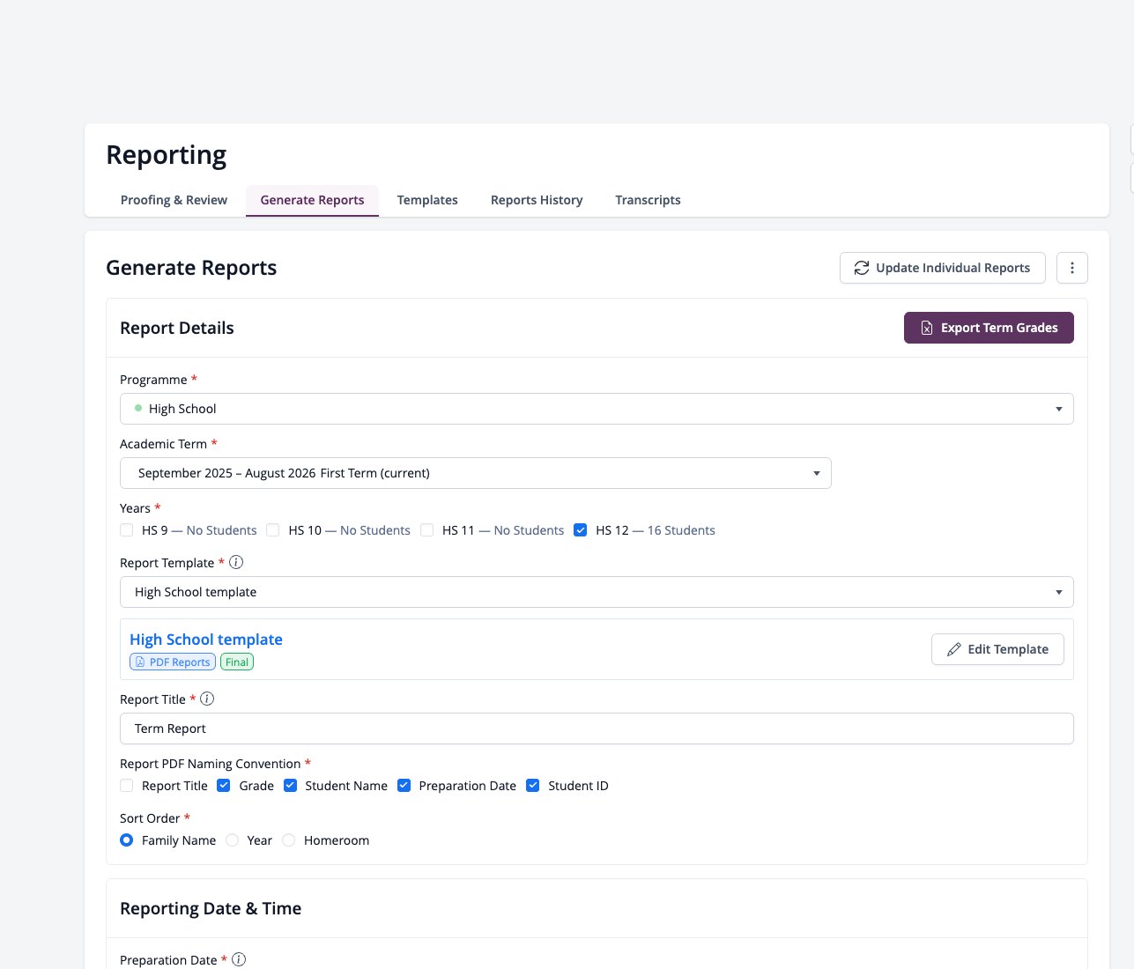Uncheck the HS 12 years checkbox
The height and width of the screenshot is (969, 1134).
tap(580, 529)
